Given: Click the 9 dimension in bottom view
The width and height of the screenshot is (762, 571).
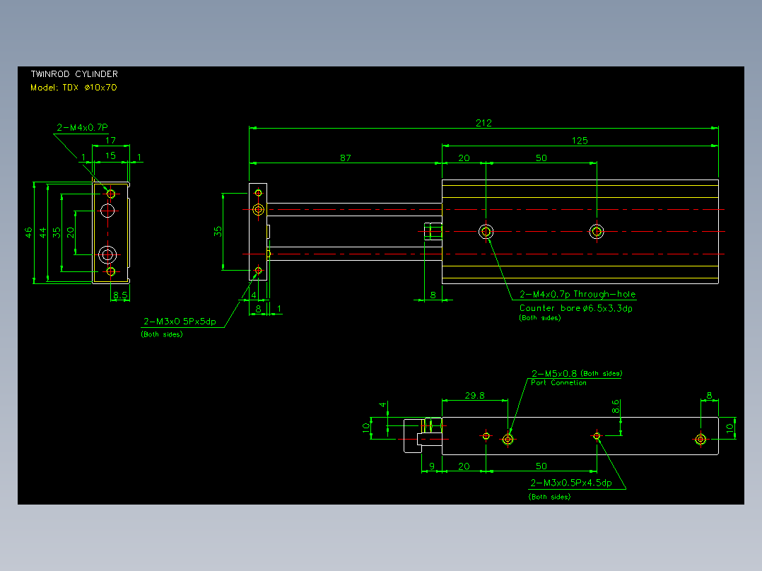Looking at the screenshot, I should pos(431,466).
